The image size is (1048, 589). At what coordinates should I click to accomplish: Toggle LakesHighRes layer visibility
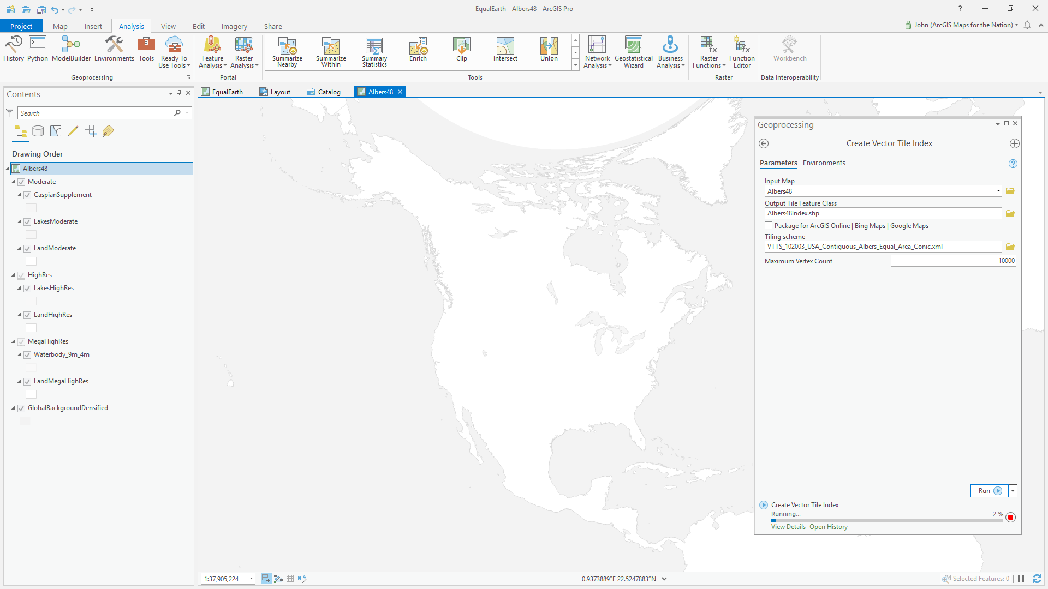click(27, 289)
